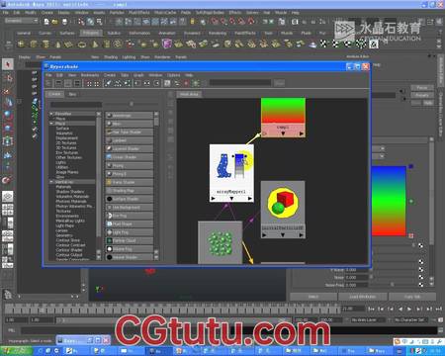Click the green particle cloud node swatch
Viewport: 445px width, 356px height.
[x=220, y=243]
